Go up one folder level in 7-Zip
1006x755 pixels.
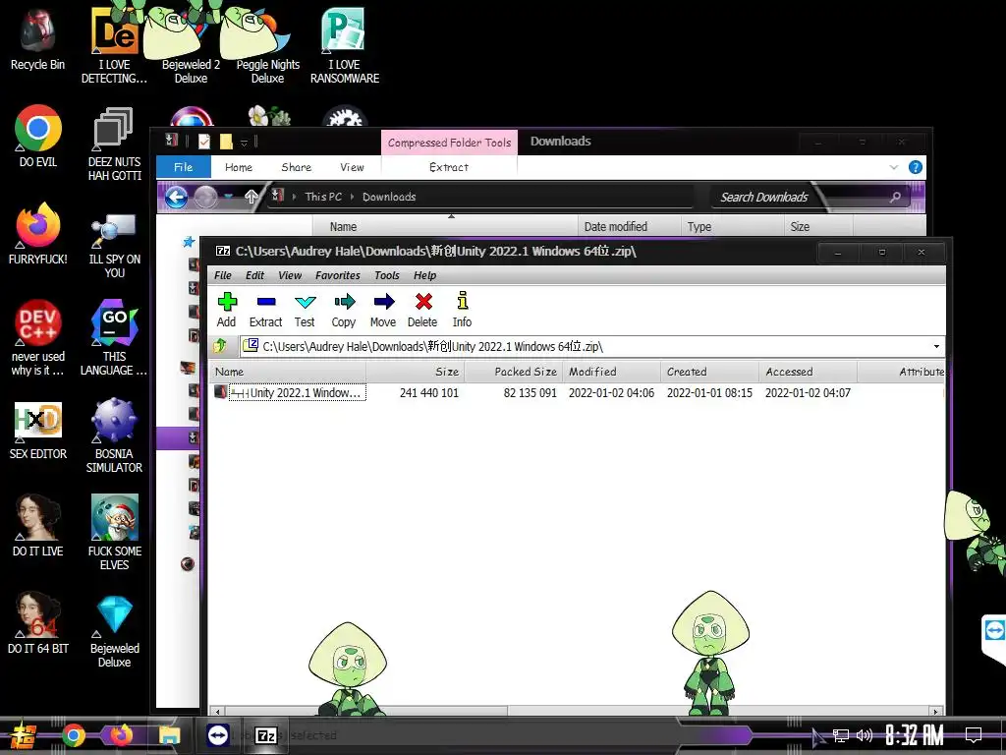click(x=220, y=346)
